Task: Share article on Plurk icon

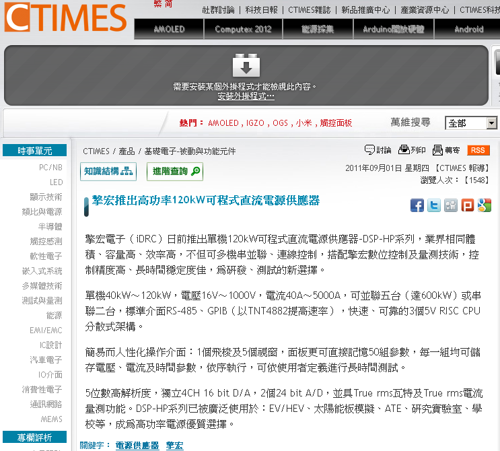Action: [x=467, y=205]
